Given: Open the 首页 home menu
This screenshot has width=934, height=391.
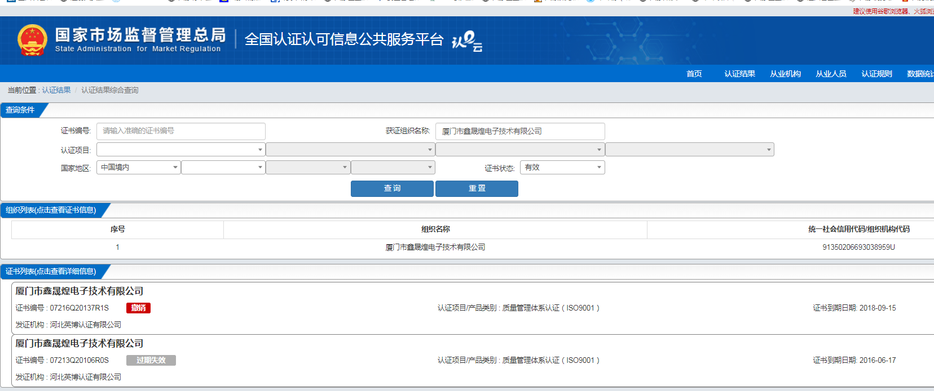Looking at the screenshot, I should point(694,74).
